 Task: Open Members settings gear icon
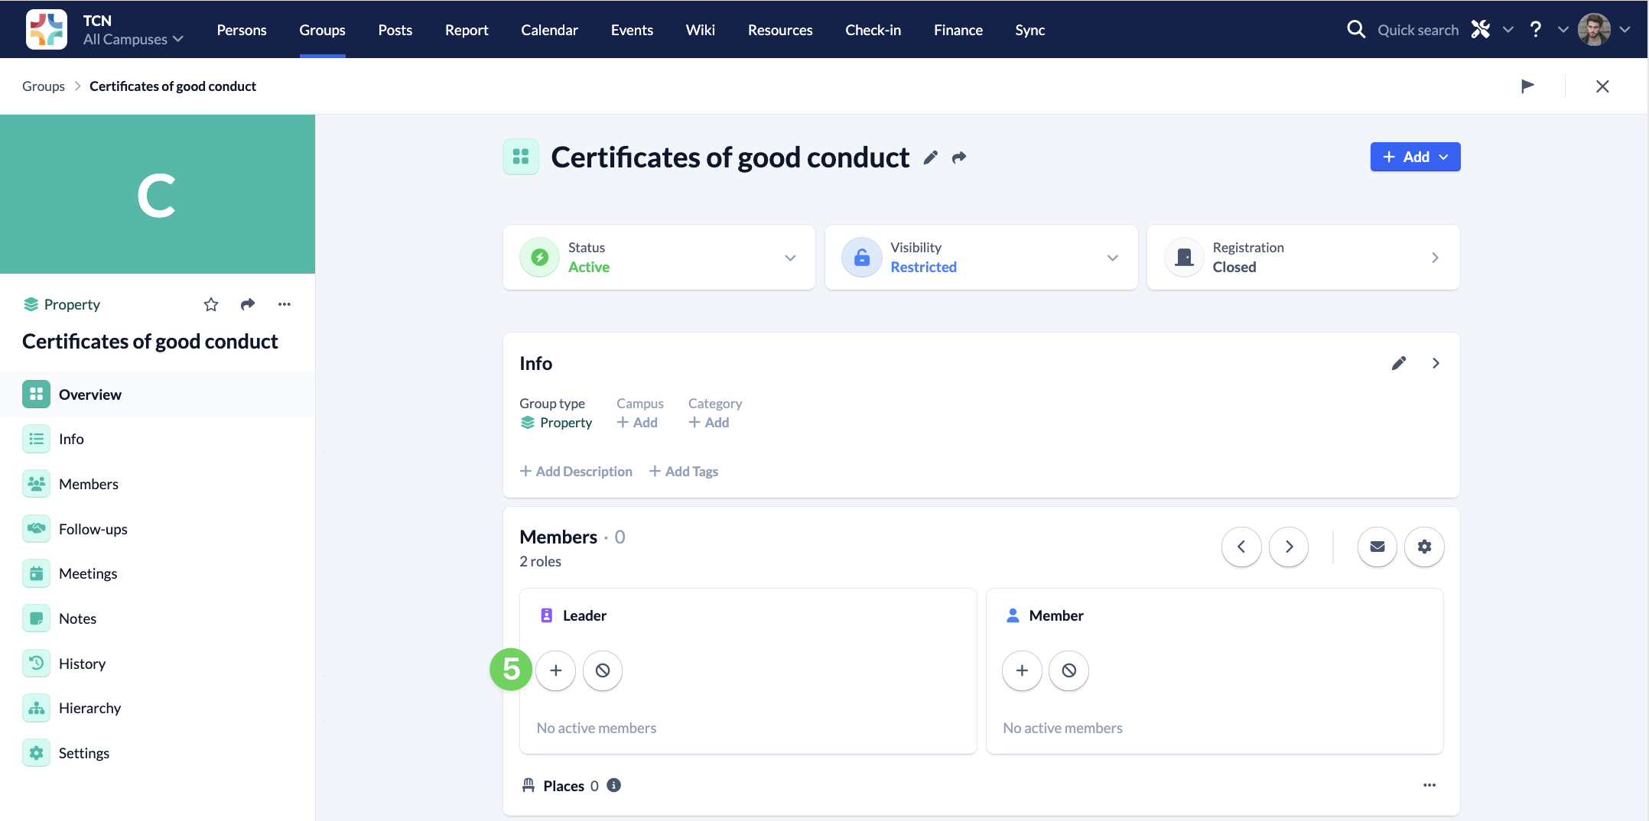pos(1424,547)
